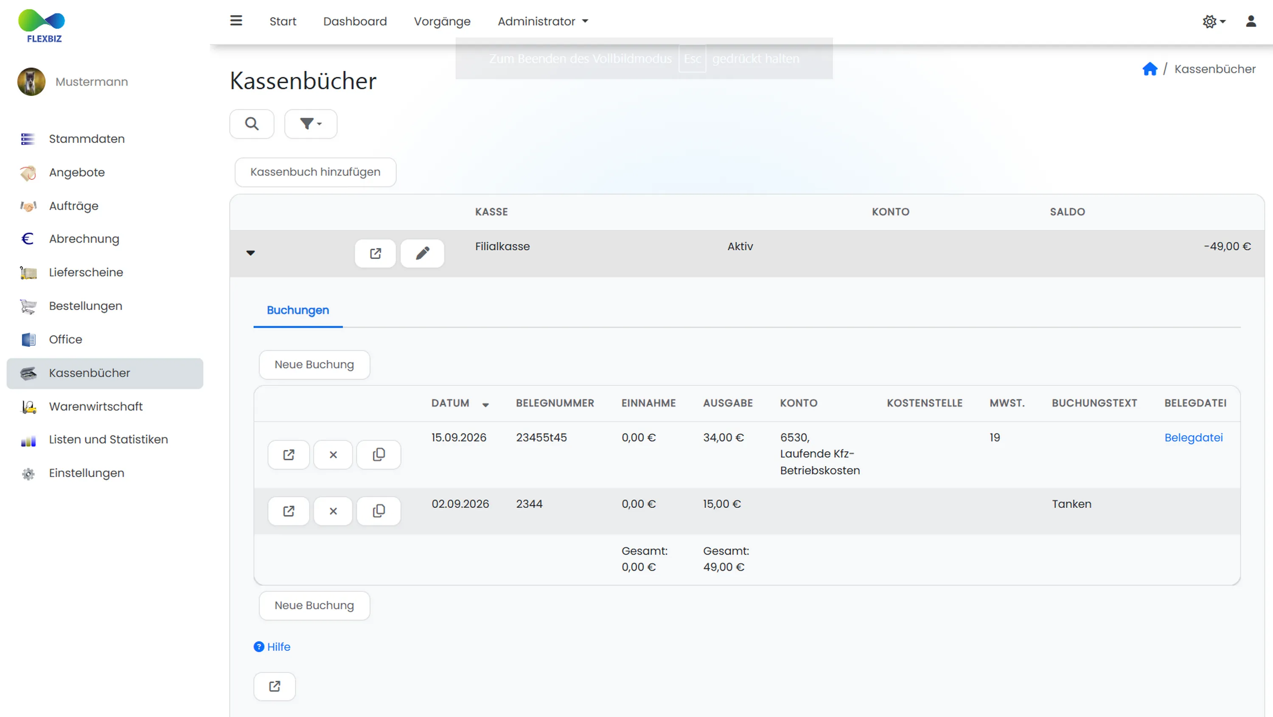Image resolution: width=1273 pixels, height=717 pixels.
Task: Copy booking 23455t45
Action: pos(379,455)
